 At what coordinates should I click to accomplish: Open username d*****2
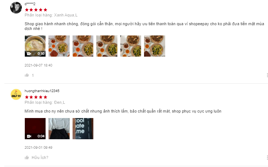(30, 4)
